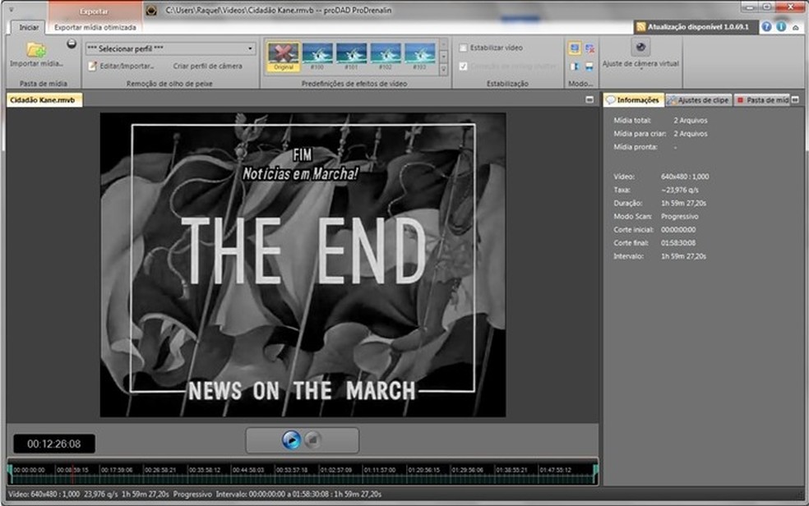Click the gray stop button
Viewport: 809px width, 506px height.
click(x=312, y=440)
